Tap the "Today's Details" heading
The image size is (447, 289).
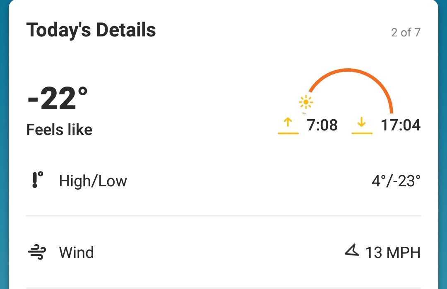click(91, 31)
